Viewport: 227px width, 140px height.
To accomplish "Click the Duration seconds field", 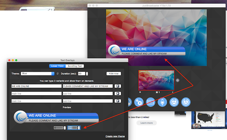I will click(82, 74).
